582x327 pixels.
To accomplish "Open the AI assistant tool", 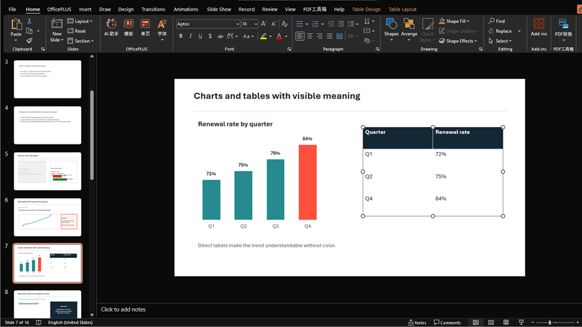I will (111, 28).
